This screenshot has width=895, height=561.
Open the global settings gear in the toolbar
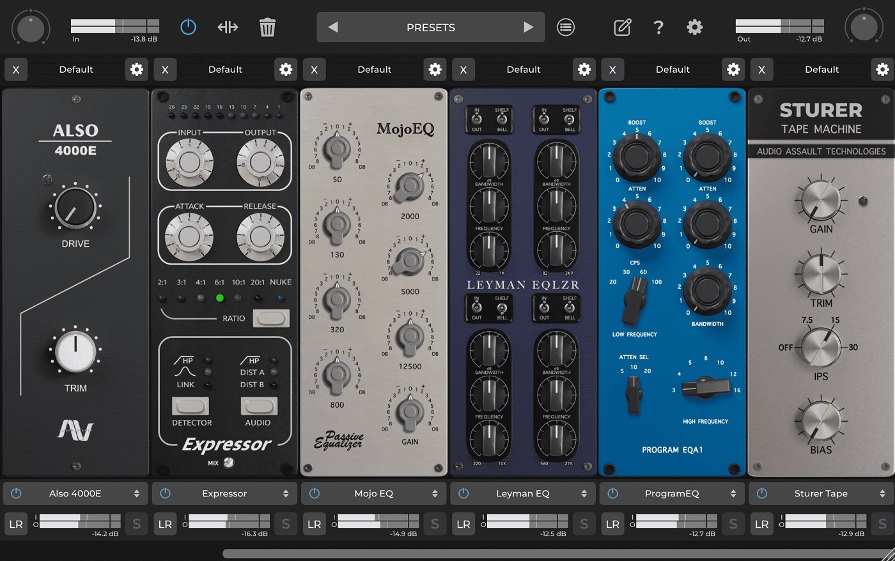click(694, 27)
